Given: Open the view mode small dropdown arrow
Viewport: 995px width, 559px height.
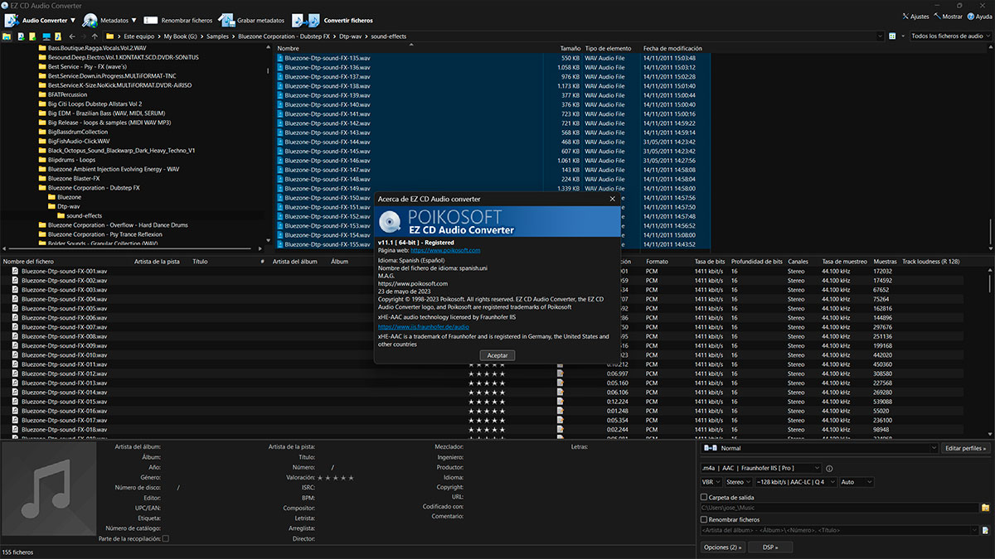Looking at the screenshot, I should coord(901,36).
